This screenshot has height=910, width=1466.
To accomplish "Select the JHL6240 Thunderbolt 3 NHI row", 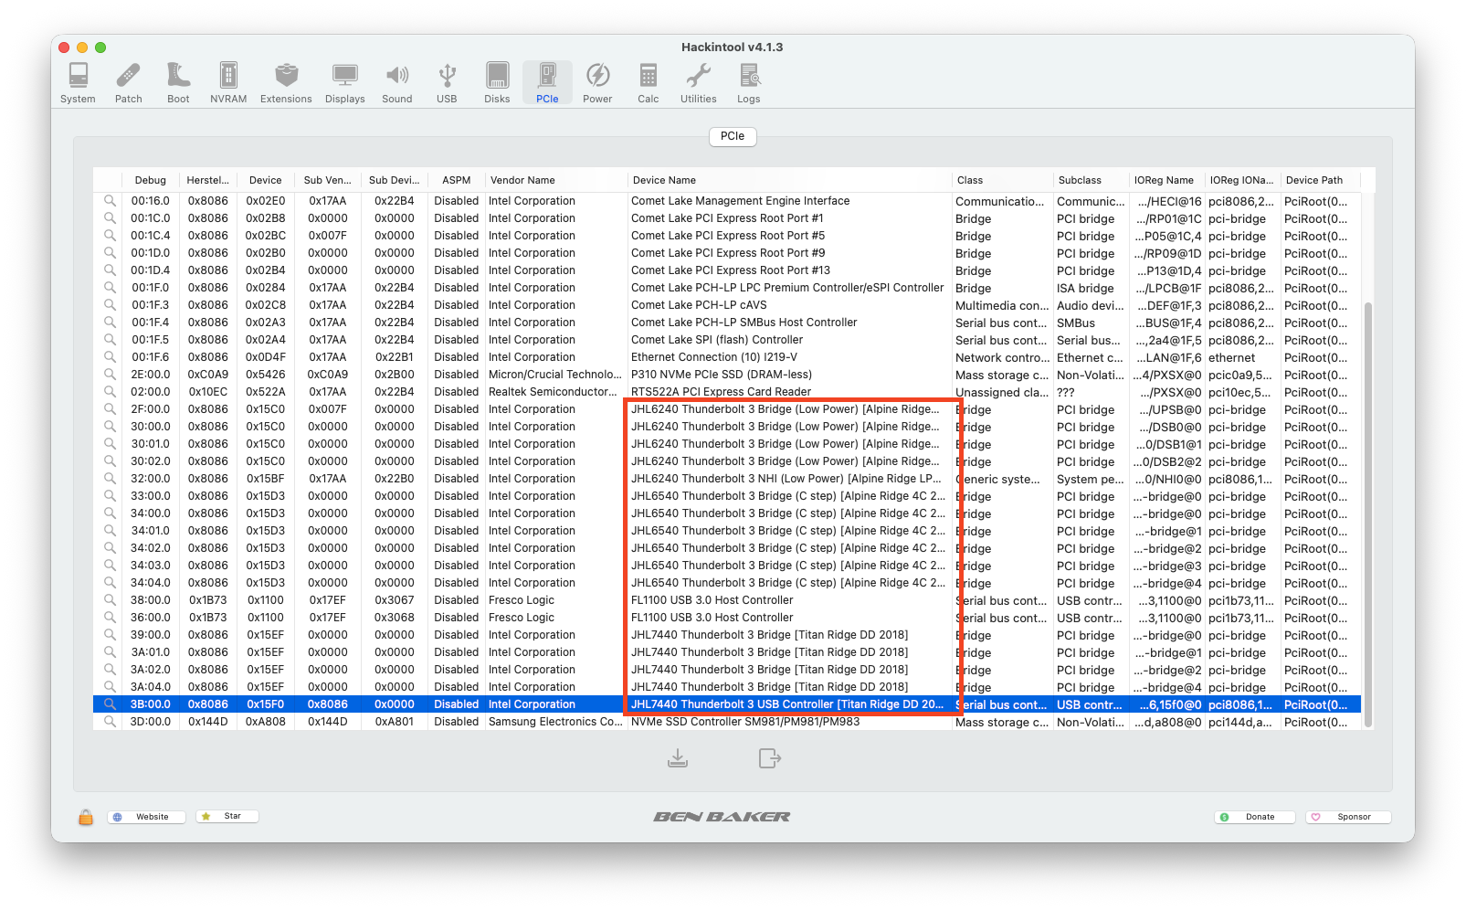I will click(x=727, y=479).
